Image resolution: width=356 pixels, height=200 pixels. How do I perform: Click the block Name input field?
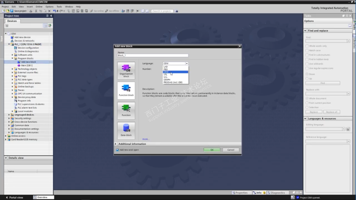click(x=153, y=56)
